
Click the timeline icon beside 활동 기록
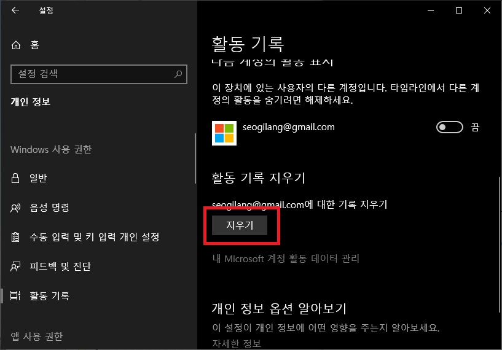pos(15,295)
